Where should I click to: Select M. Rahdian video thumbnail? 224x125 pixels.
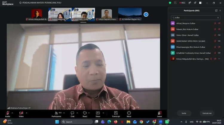[130, 14]
